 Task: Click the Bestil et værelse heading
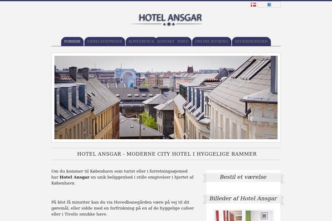[243, 177]
